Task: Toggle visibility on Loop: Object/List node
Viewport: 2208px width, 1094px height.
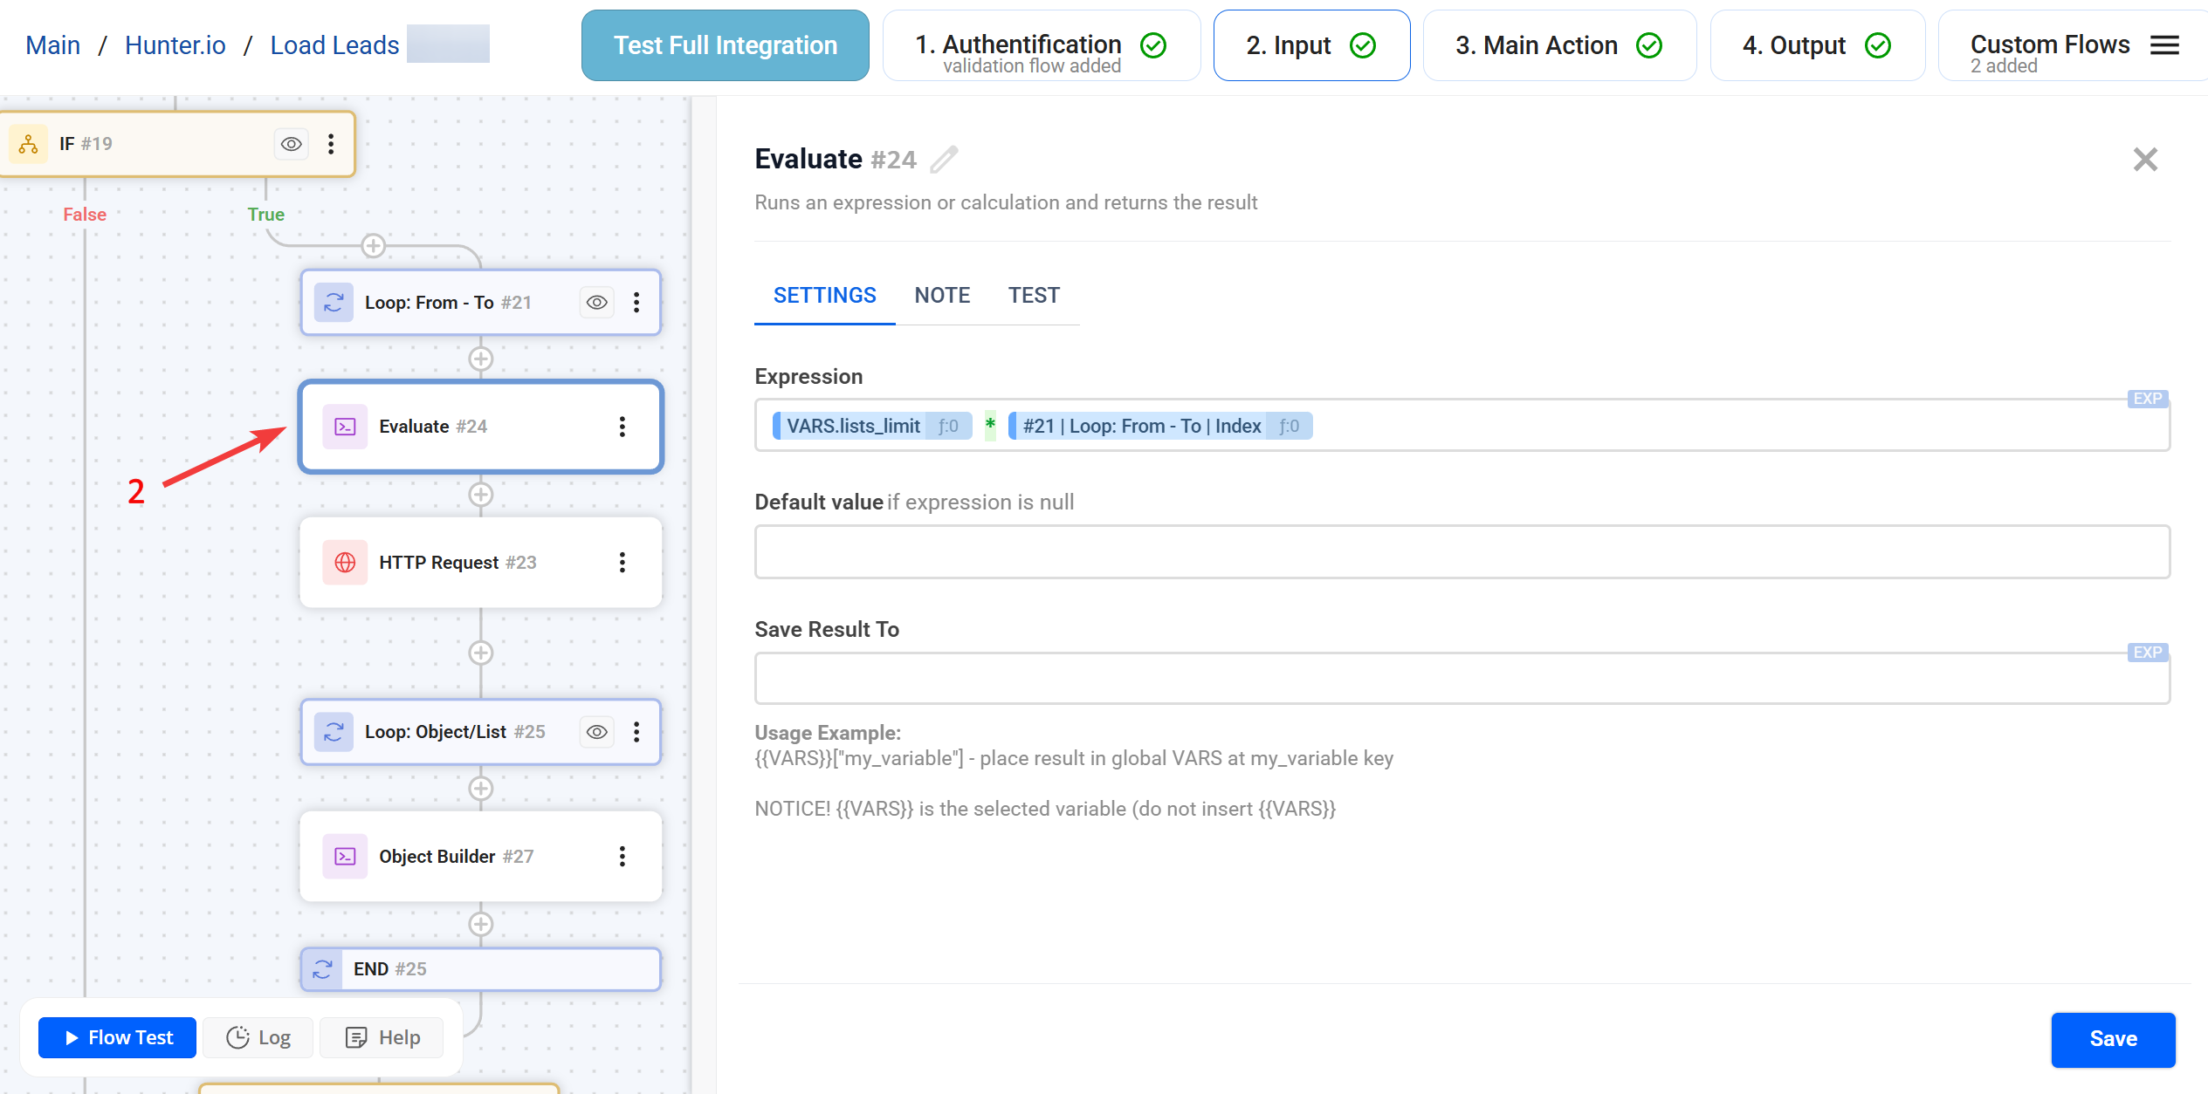Action: coord(597,732)
